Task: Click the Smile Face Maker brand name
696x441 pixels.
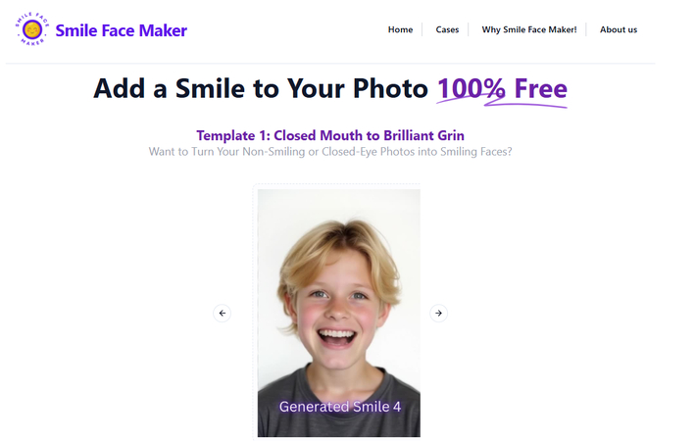Action: [122, 30]
